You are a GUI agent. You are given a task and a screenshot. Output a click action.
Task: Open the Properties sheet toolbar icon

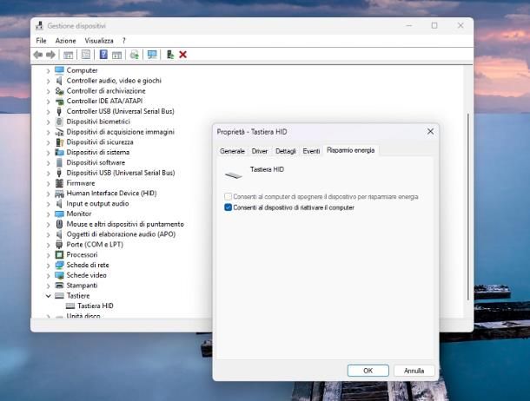[86, 55]
